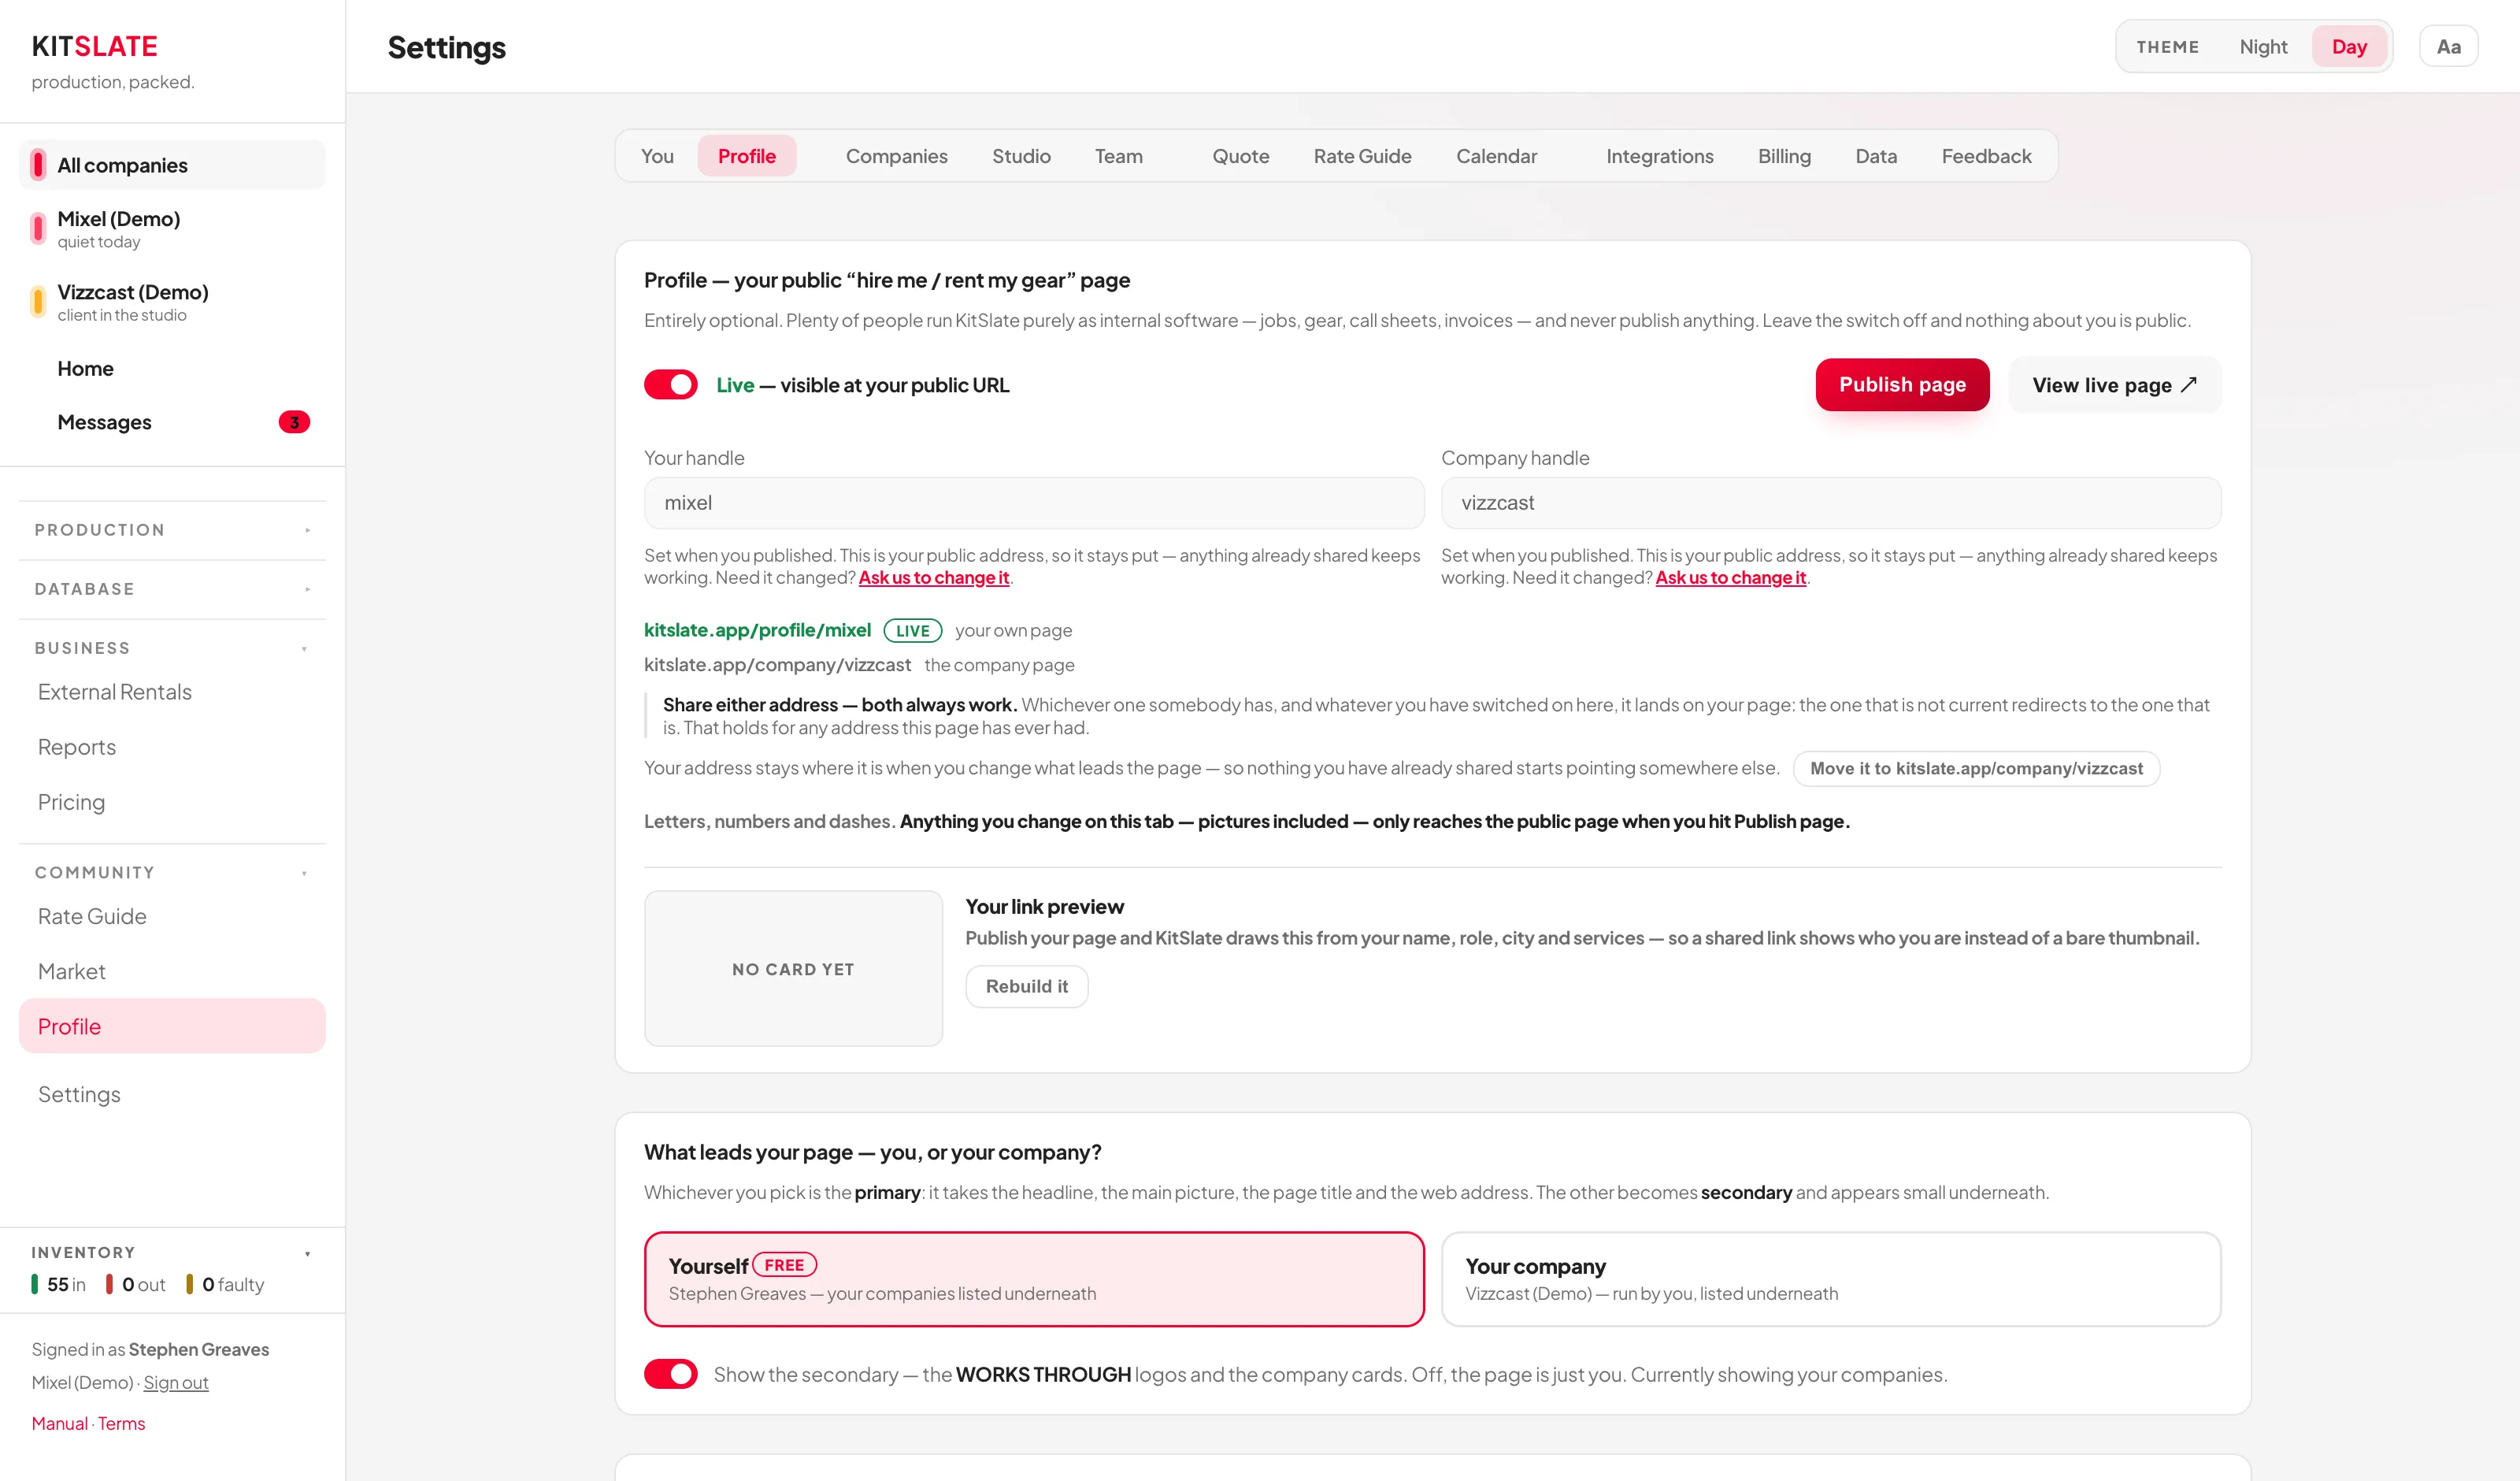This screenshot has width=2520, height=1481.
Task: Open the kitslate.app/profile/mixel link
Action: [x=757, y=630]
